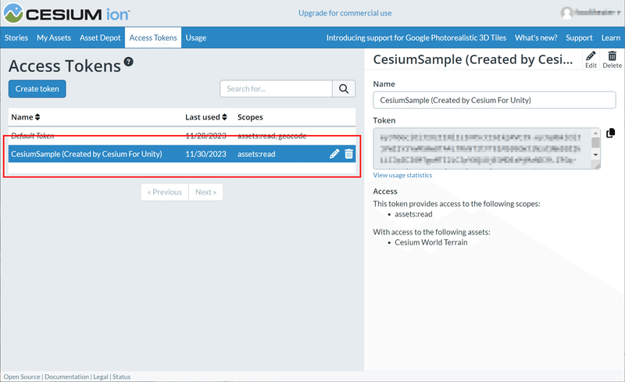The image size is (625, 382).
Task: Select the CesiumSample token row name
Action: pos(87,154)
